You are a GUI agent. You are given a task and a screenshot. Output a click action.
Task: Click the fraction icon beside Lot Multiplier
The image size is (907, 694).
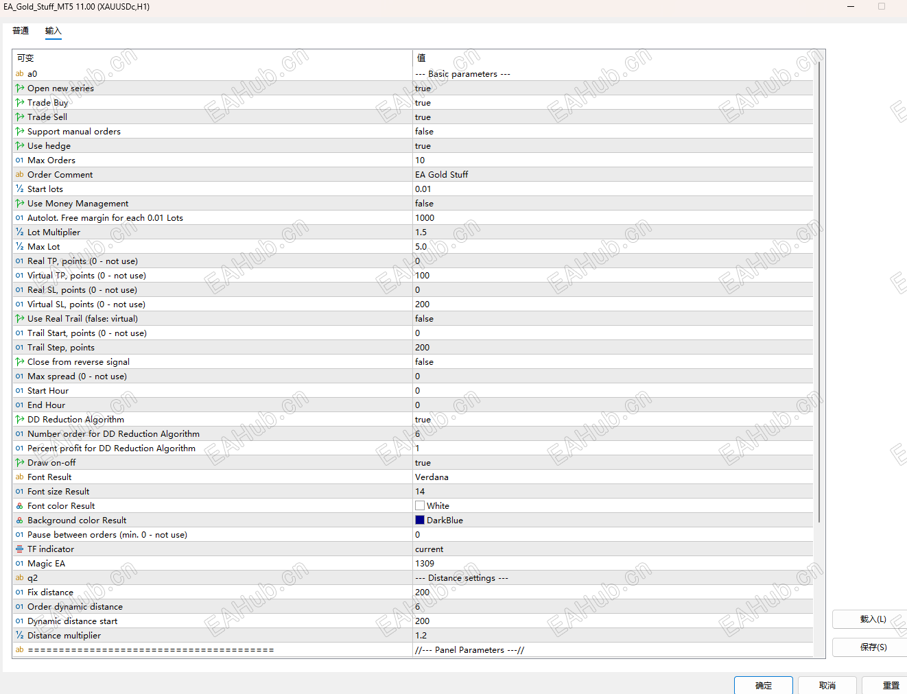click(19, 232)
